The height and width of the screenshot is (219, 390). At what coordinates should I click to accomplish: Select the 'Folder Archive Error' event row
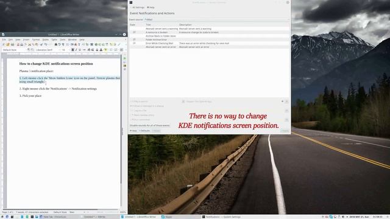(x=209, y=40)
